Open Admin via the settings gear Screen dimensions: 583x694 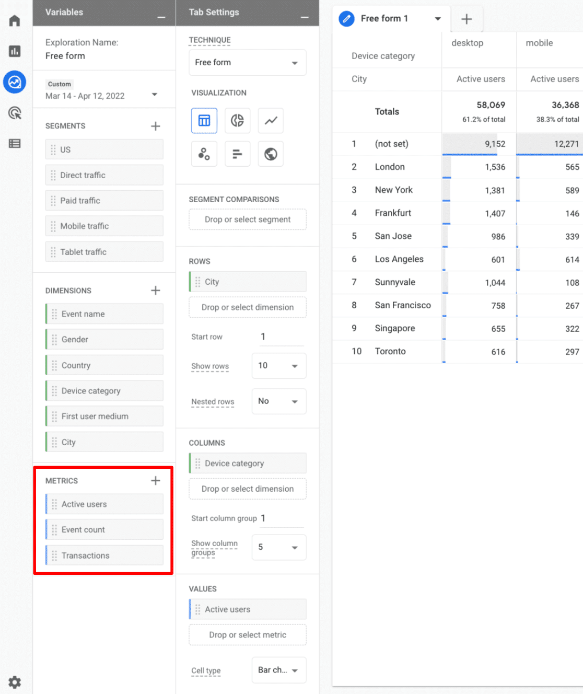[x=15, y=682]
